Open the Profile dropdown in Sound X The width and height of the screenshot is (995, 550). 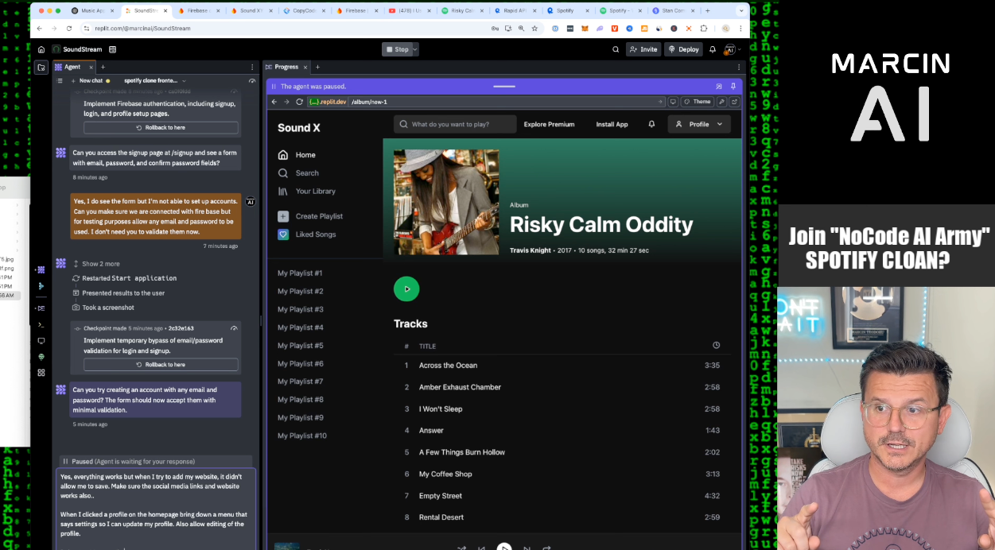[x=699, y=124]
